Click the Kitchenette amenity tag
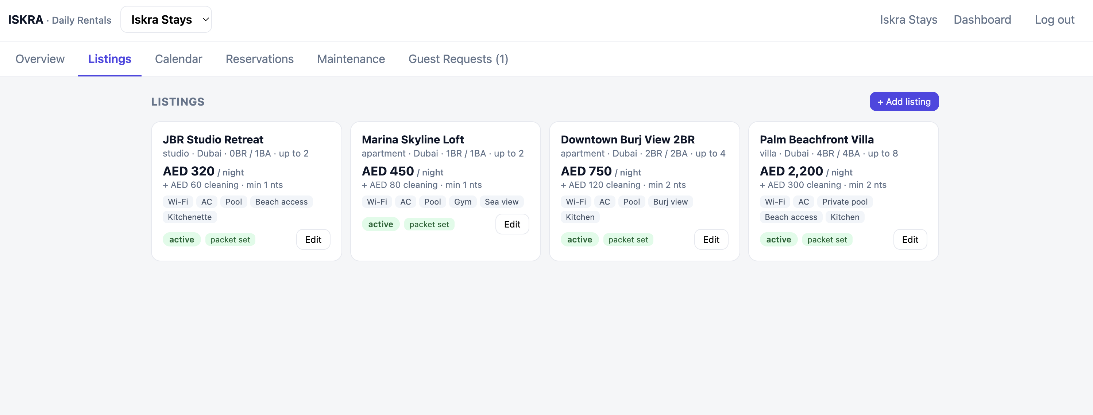 coord(190,217)
